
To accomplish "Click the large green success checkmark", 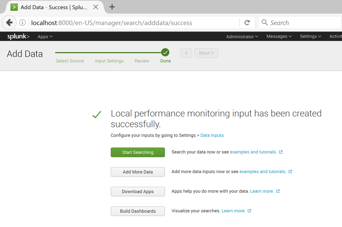I will [x=96, y=114].
